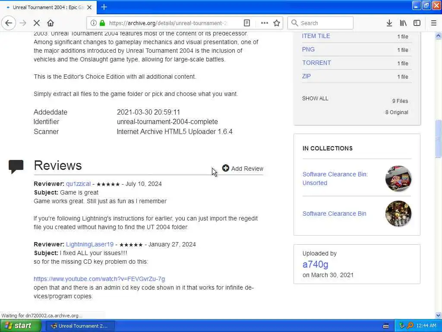Click the magnifier tray icon
442x332 pixels.
click(x=410, y=326)
